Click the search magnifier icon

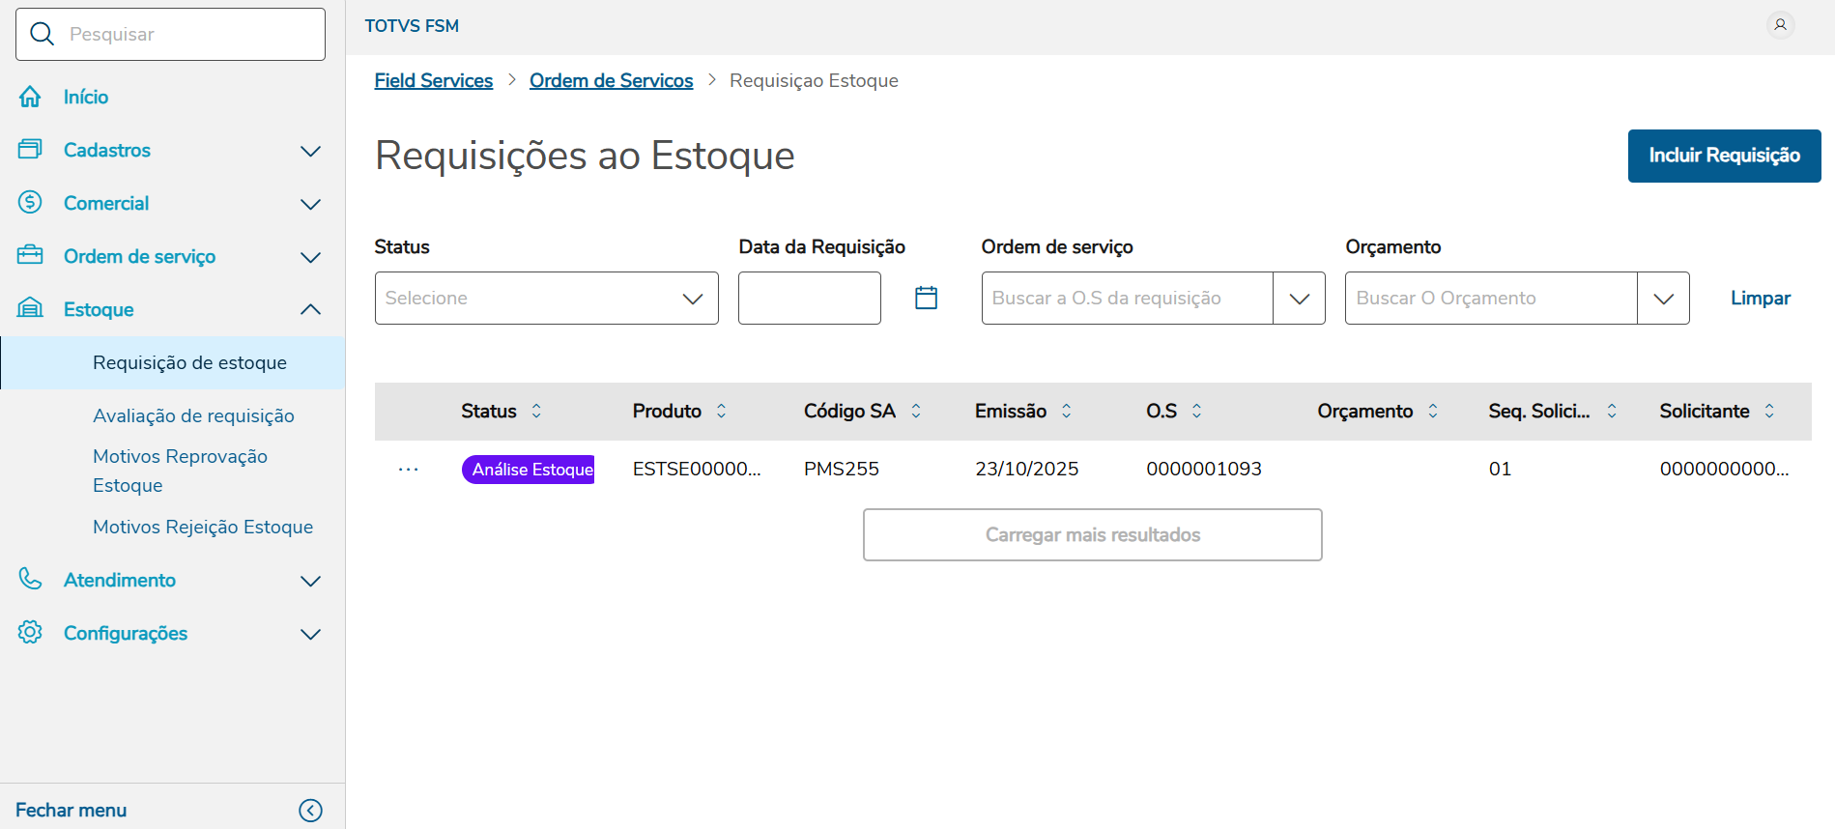point(42,35)
